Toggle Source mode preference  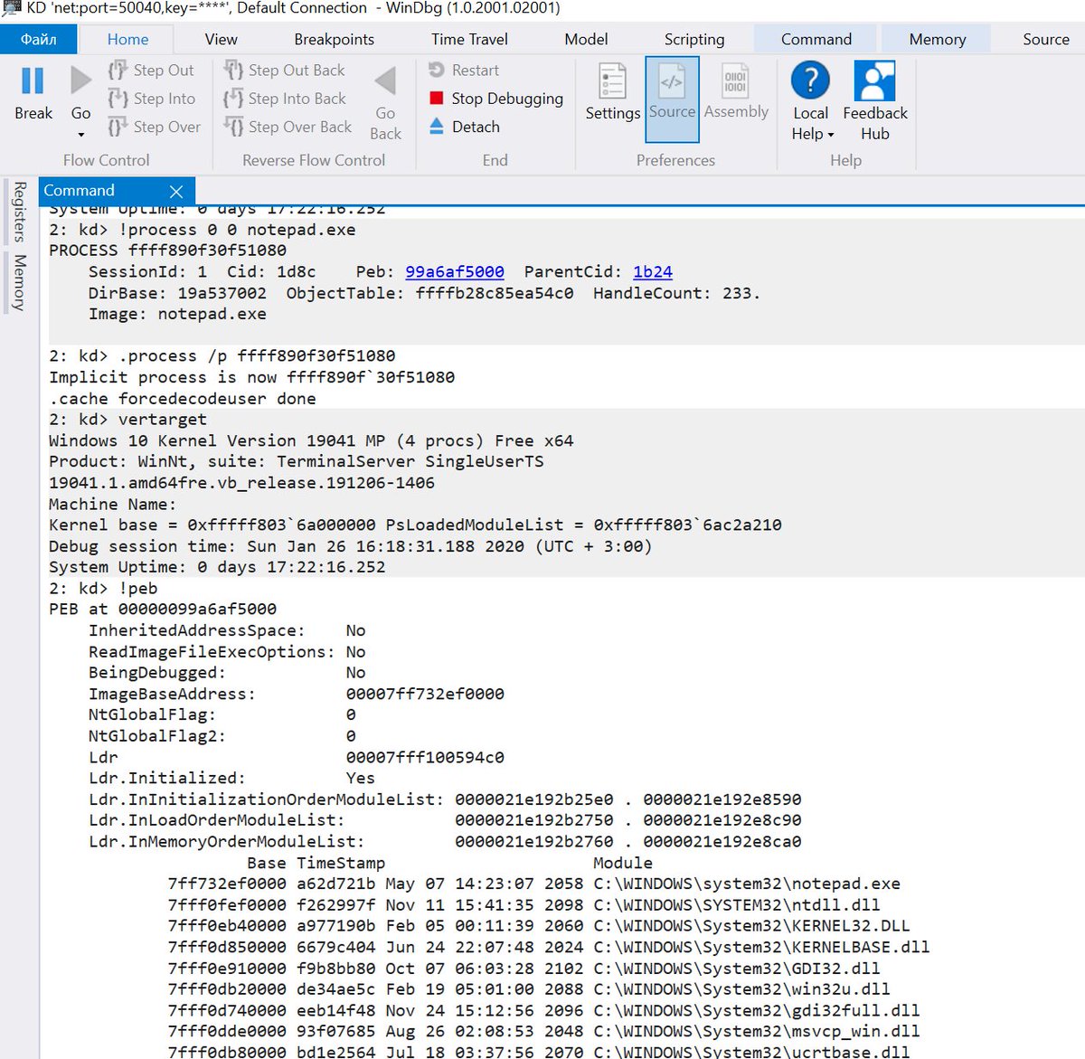672,99
